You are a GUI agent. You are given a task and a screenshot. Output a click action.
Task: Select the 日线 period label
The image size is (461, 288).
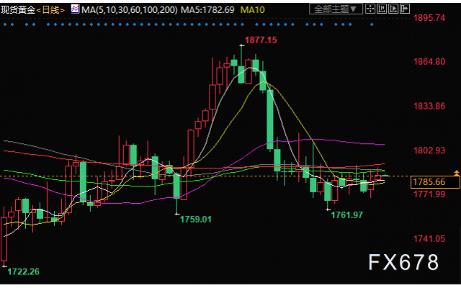coord(50,10)
